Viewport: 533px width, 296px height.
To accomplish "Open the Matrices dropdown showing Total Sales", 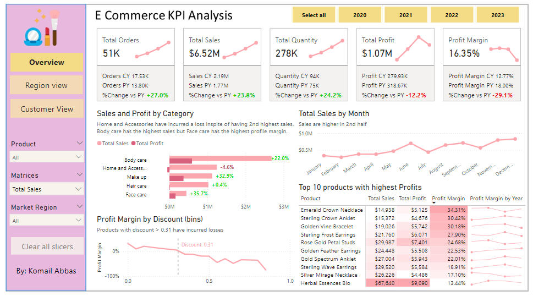I will coord(47,189).
